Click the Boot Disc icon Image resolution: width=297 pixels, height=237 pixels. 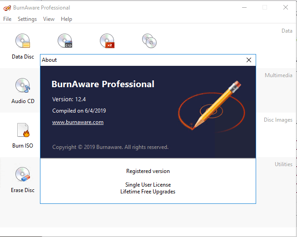(65, 41)
